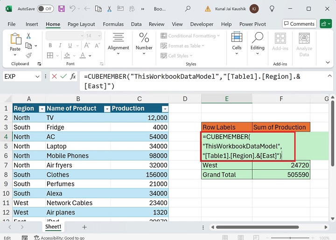Click the Cells group icon
This screenshot has width=336, height=240.
[x=237, y=42]
